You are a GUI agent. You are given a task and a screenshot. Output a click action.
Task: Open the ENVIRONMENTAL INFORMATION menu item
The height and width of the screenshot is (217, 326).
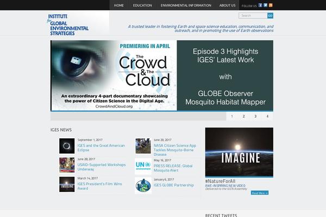tap(186, 5)
